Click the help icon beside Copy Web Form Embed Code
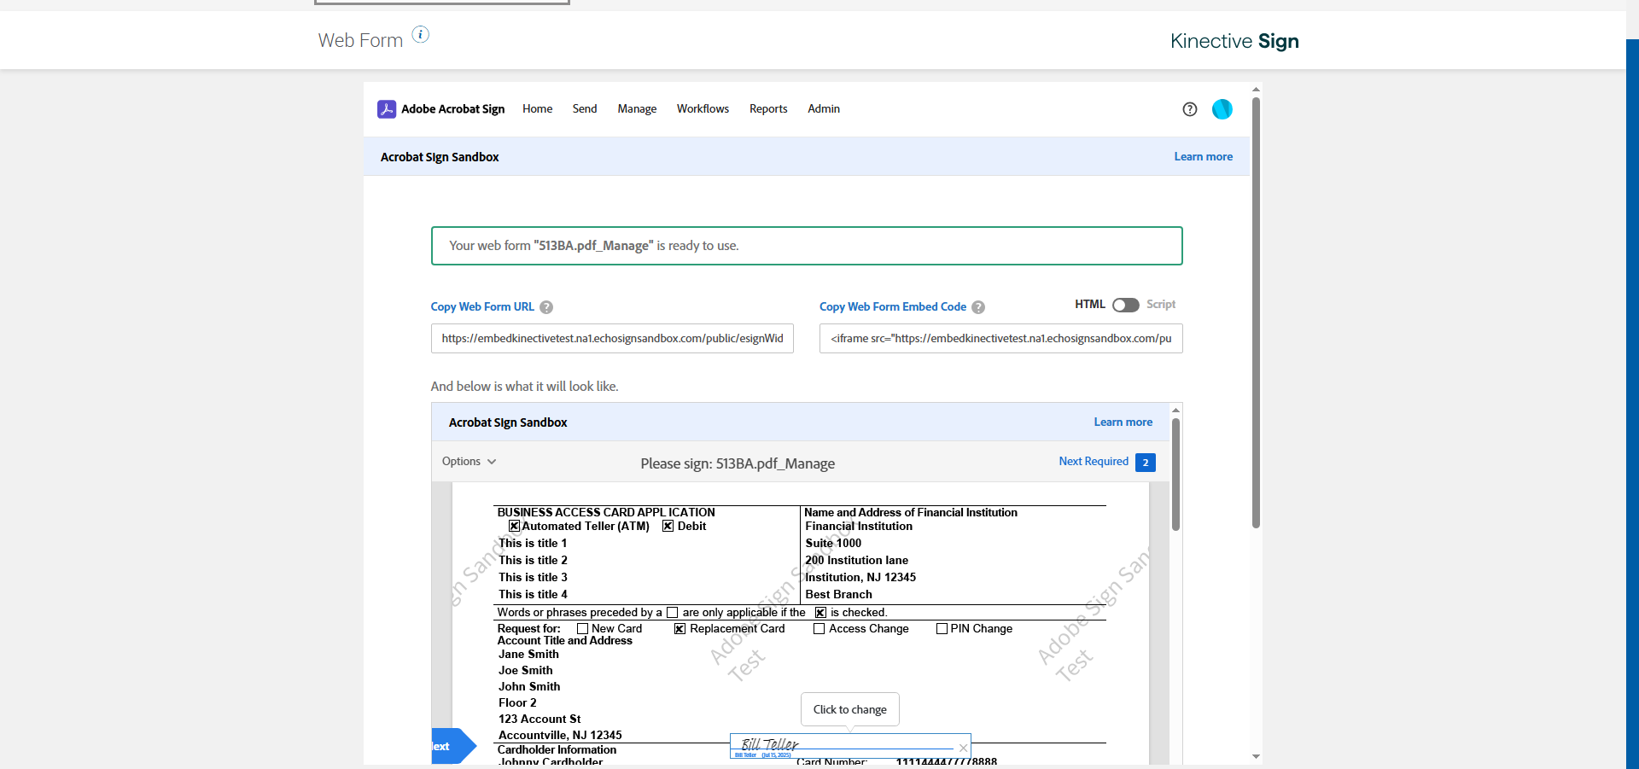 coord(978,307)
